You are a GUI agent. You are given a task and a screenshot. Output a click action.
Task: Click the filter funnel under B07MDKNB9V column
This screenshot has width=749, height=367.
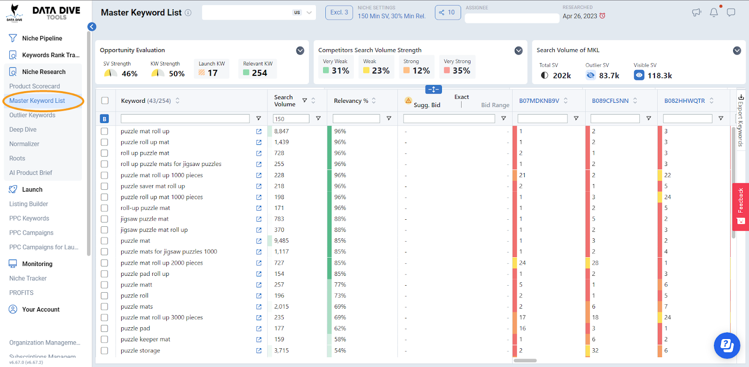[576, 119]
